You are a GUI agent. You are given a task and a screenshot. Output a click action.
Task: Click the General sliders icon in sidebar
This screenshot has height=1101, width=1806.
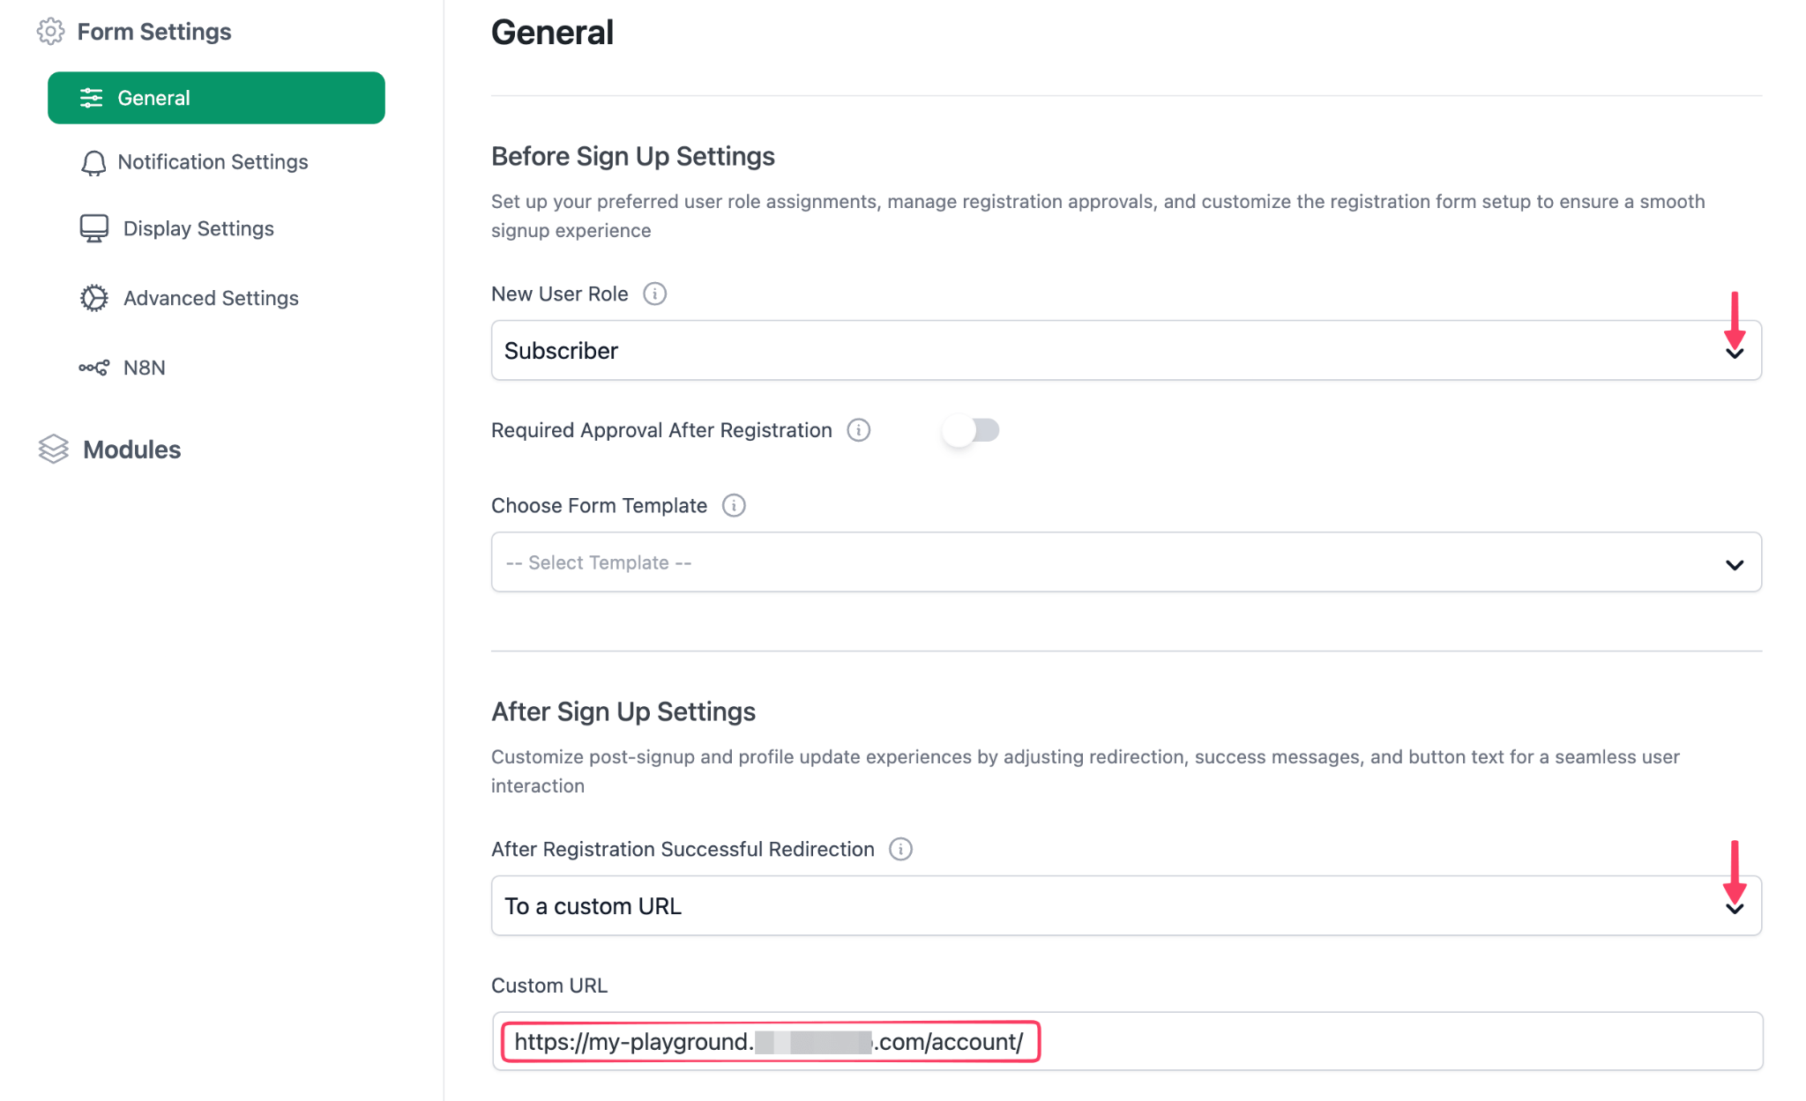point(91,98)
